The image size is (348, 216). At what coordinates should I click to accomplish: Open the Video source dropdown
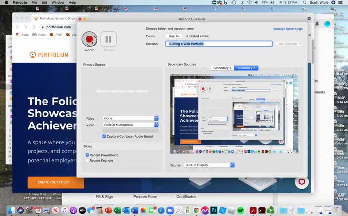click(x=130, y=118)
